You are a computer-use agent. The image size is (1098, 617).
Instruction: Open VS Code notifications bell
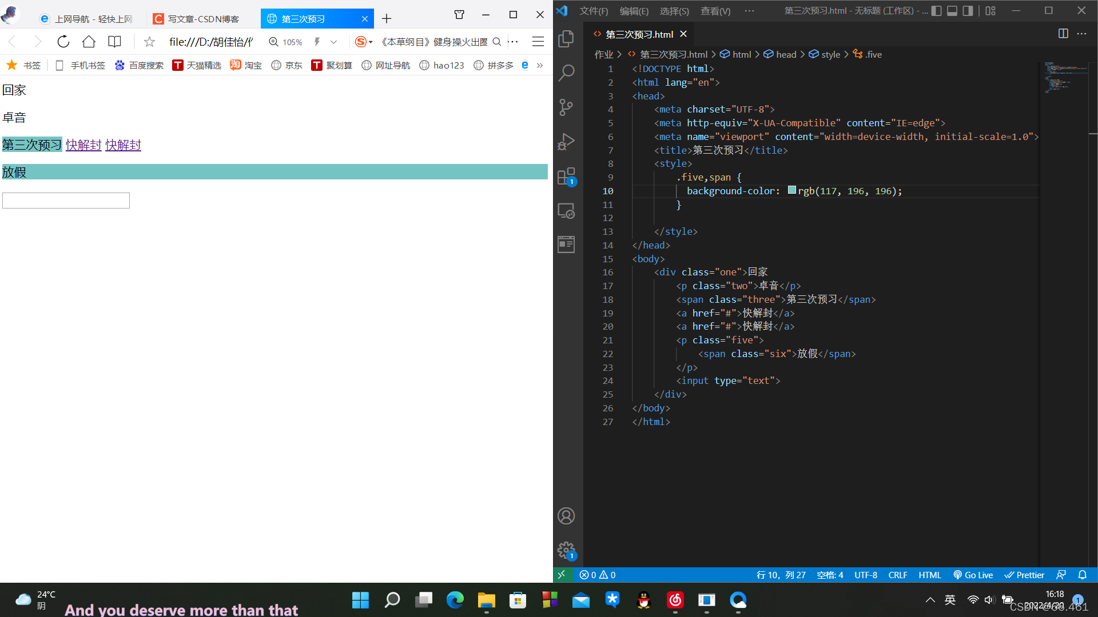click(x=1083, y=575)
